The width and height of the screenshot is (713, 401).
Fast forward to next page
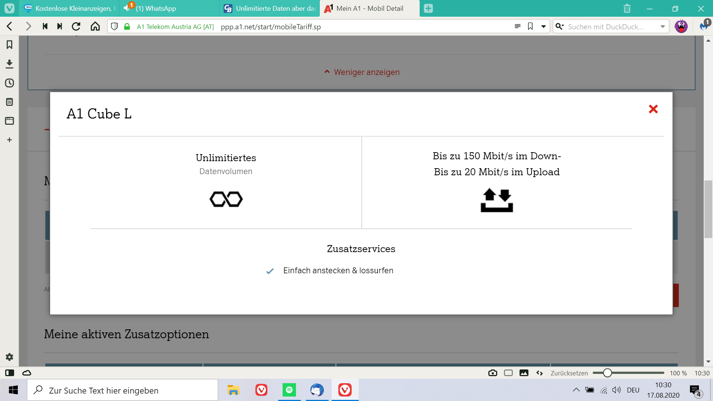click(59, 26)
